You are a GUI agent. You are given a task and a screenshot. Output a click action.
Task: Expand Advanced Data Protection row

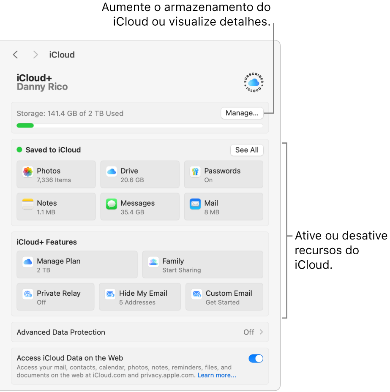[140, 332]
